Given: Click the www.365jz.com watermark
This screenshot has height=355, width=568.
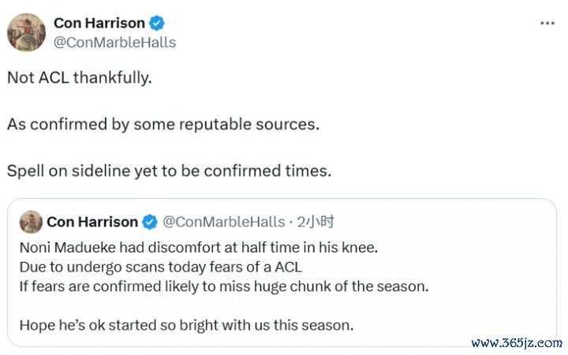Looking at the screenshot, I should (517, 343).
